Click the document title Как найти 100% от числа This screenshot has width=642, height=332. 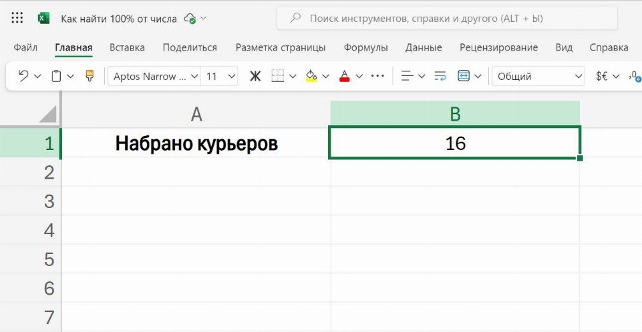click(119, 19)
